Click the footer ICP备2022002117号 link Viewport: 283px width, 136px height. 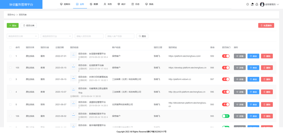coord(157,132)
